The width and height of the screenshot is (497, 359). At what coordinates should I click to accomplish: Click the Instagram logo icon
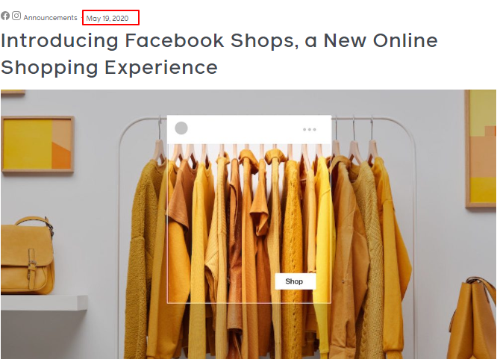(x=16, y=16)
